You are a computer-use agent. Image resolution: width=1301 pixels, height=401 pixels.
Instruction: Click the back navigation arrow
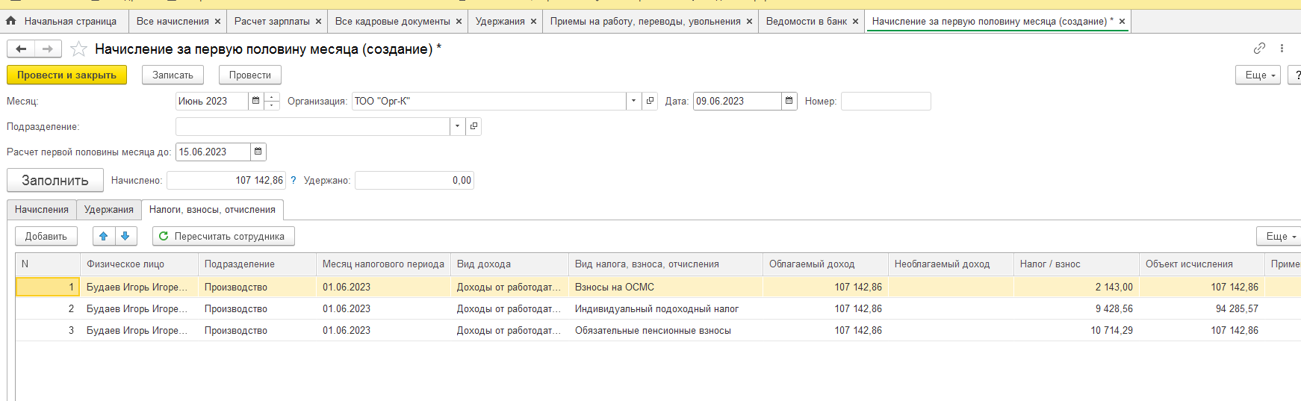(21, 49)
